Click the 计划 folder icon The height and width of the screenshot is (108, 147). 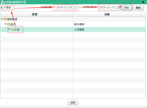(12, 29)
